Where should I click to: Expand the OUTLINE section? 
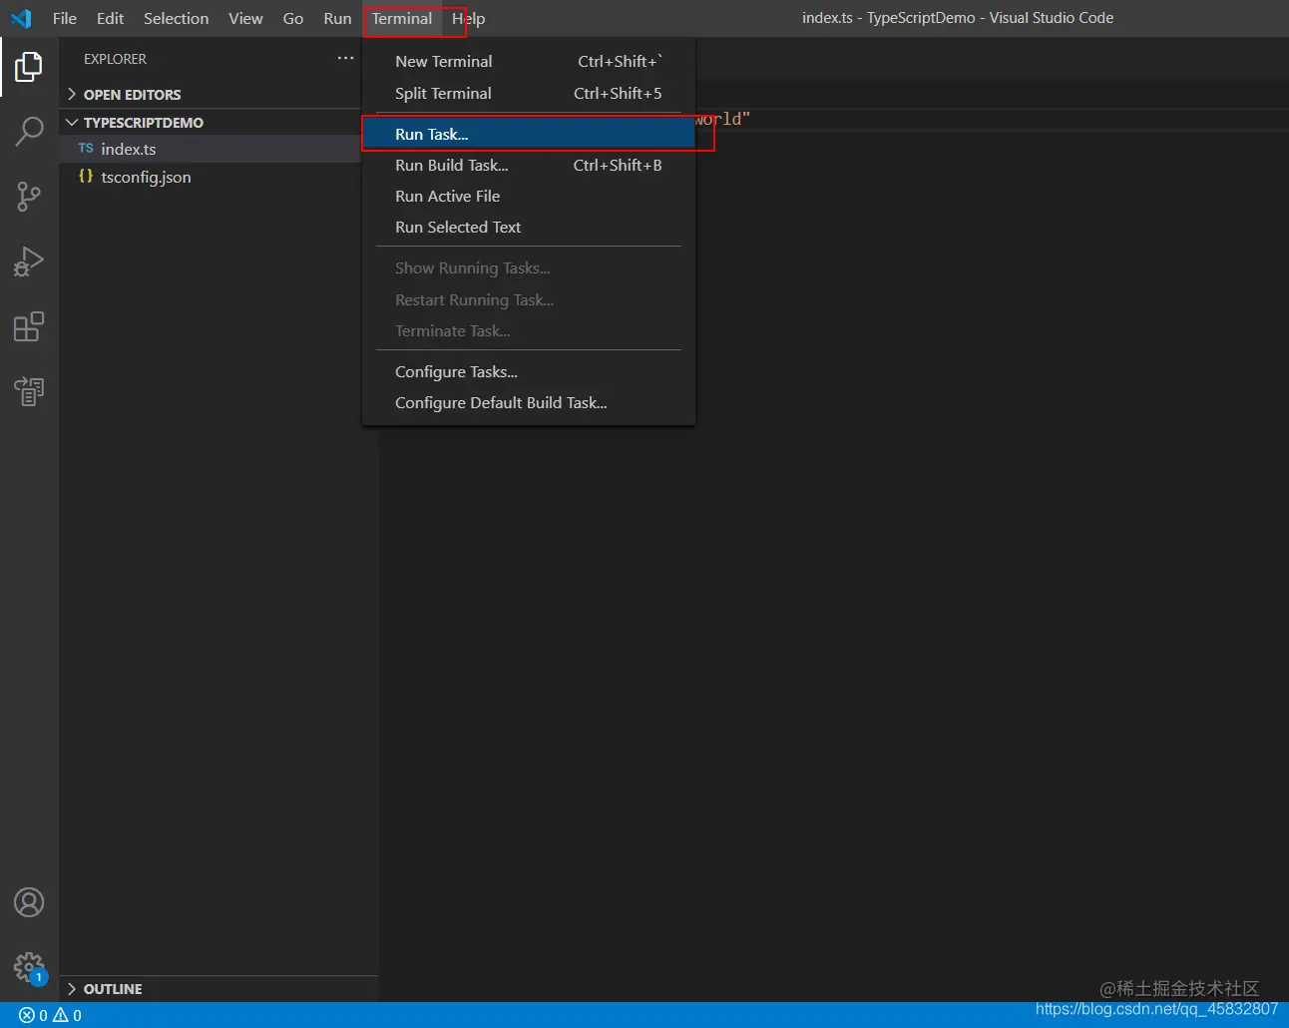(x=218, y=989)
